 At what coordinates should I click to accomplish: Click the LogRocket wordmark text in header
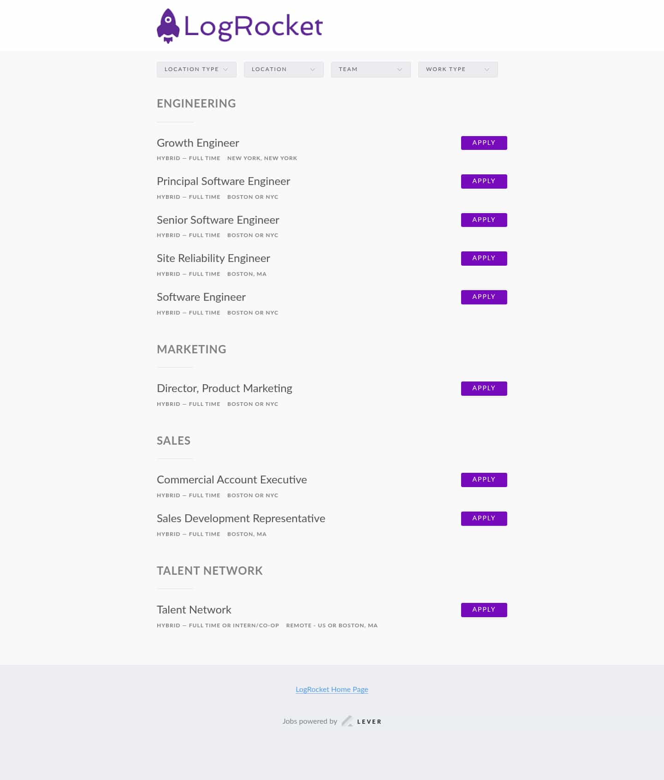tap(253, 26)
